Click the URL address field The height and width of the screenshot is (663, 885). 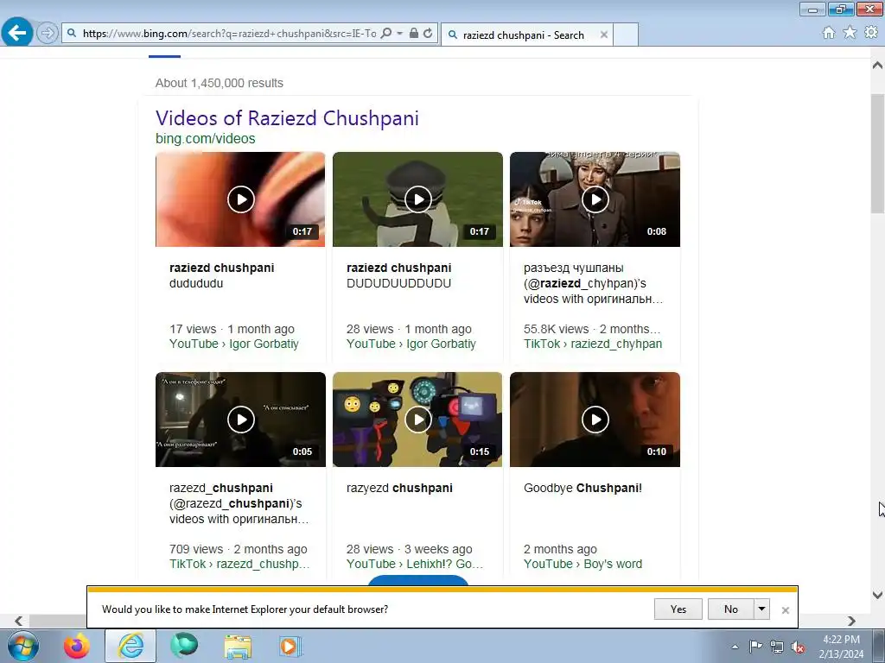point(229,34)
